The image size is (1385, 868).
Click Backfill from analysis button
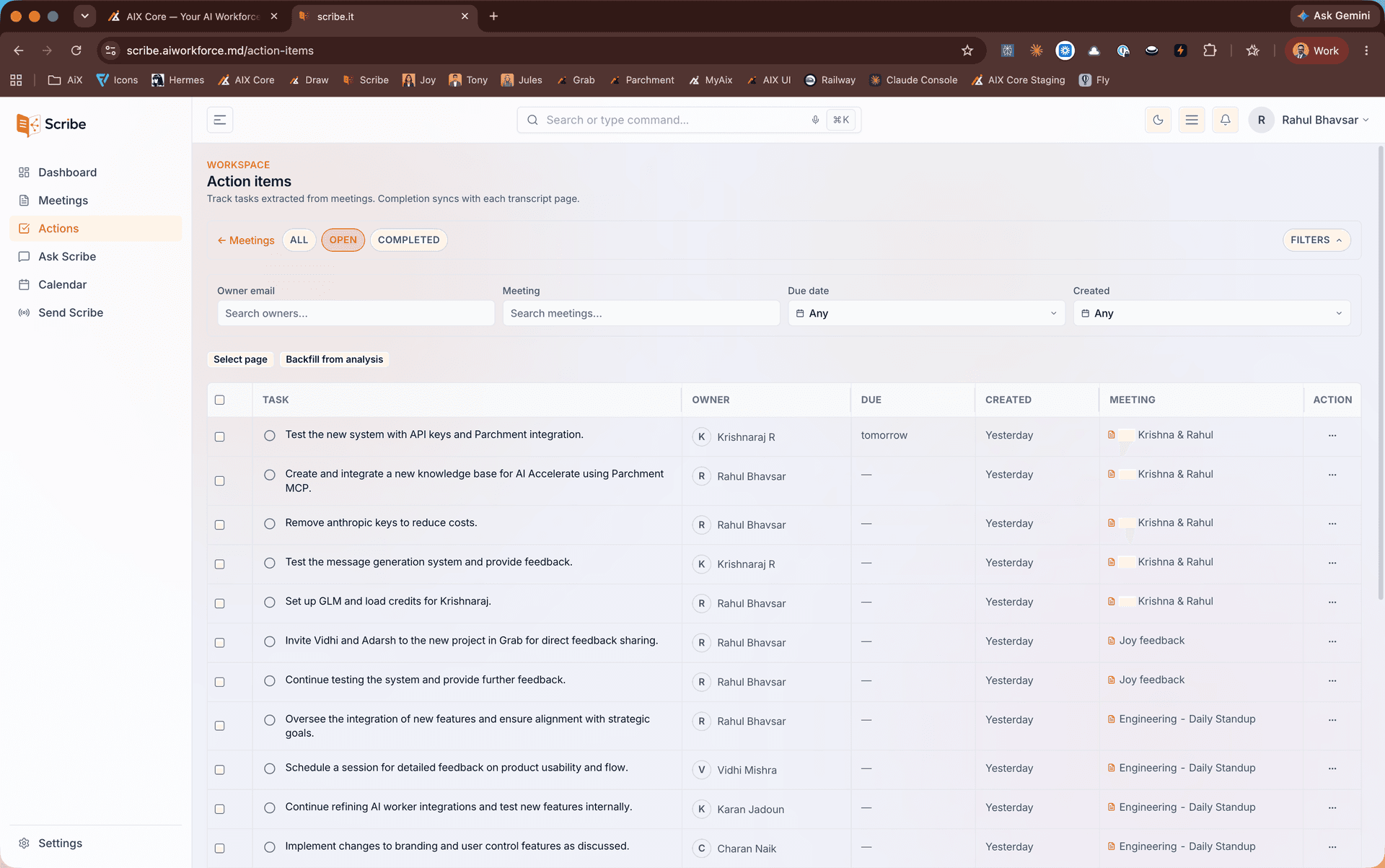[334, 359]
